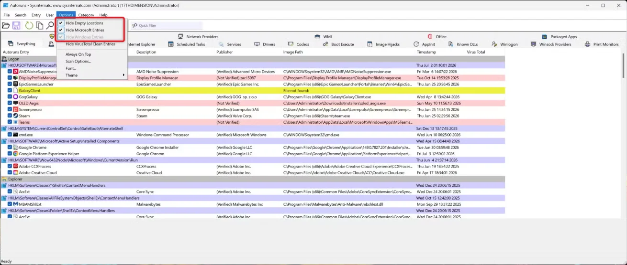Click the Copy toolbar icon
627x265 pixels.
pos(39,25)
